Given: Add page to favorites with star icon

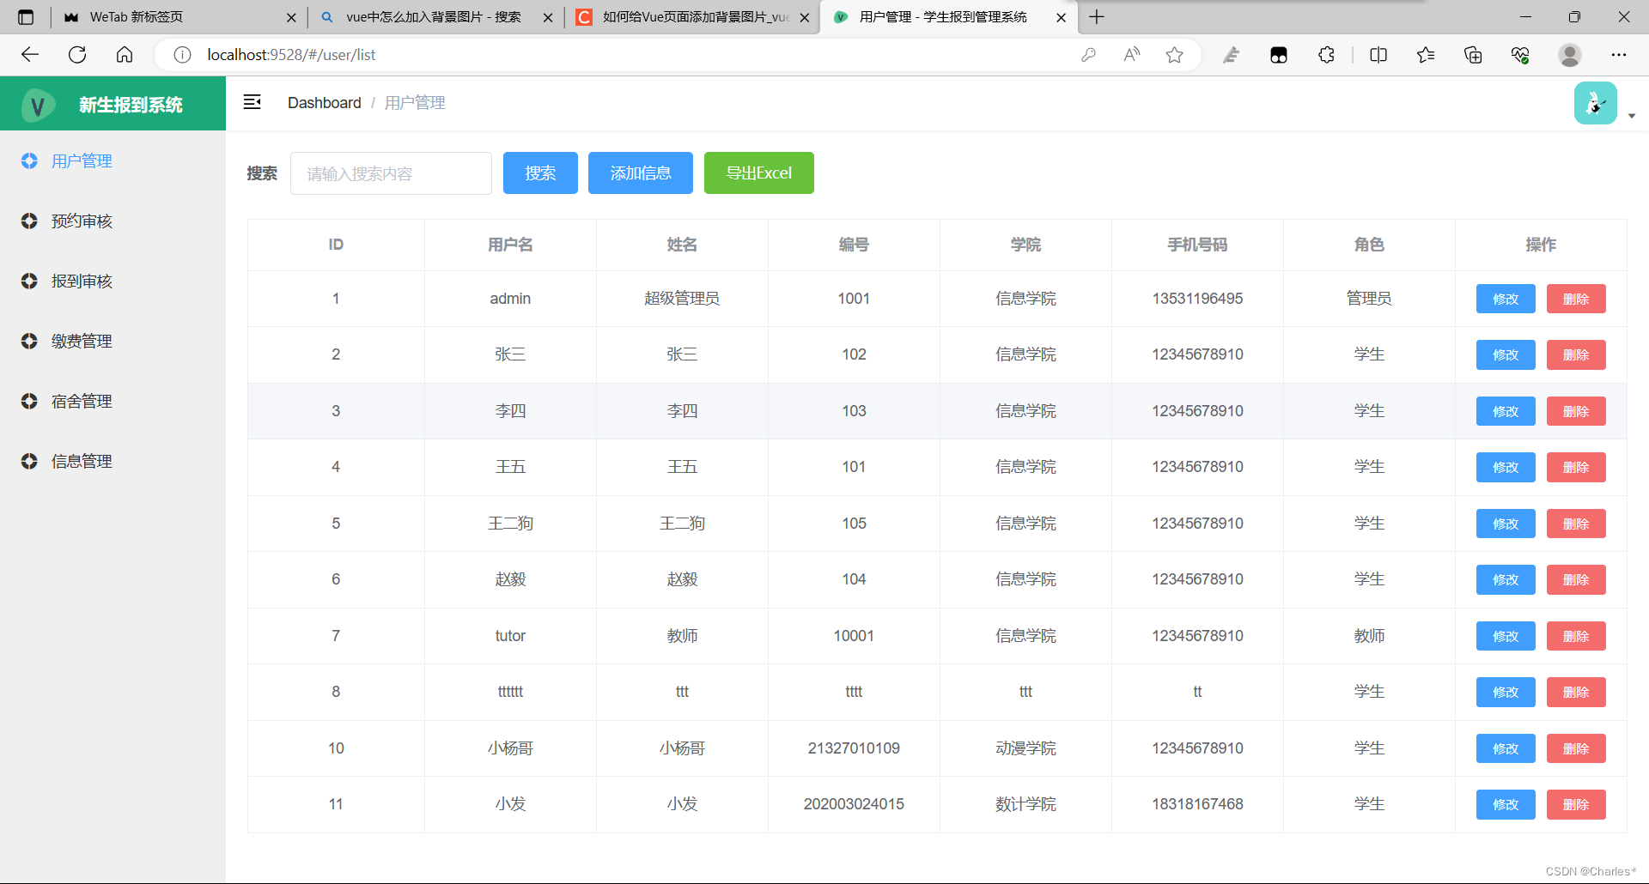Looking at the screenshot, I should coord(1174,55).
